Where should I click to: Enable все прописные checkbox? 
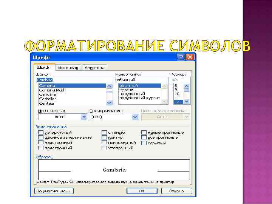click(144, 138)
